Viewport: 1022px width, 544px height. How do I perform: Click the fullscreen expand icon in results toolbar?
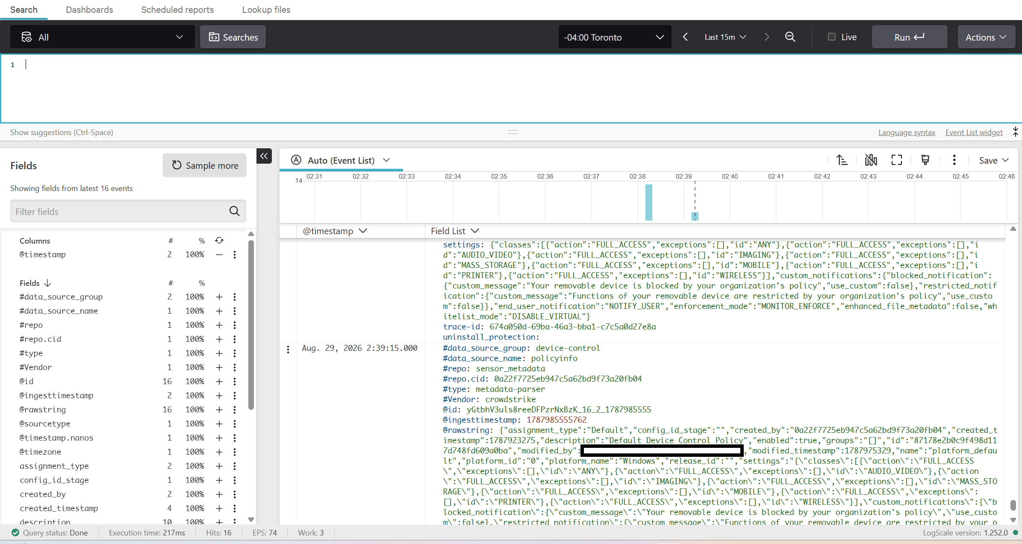(x=897, y=160)
